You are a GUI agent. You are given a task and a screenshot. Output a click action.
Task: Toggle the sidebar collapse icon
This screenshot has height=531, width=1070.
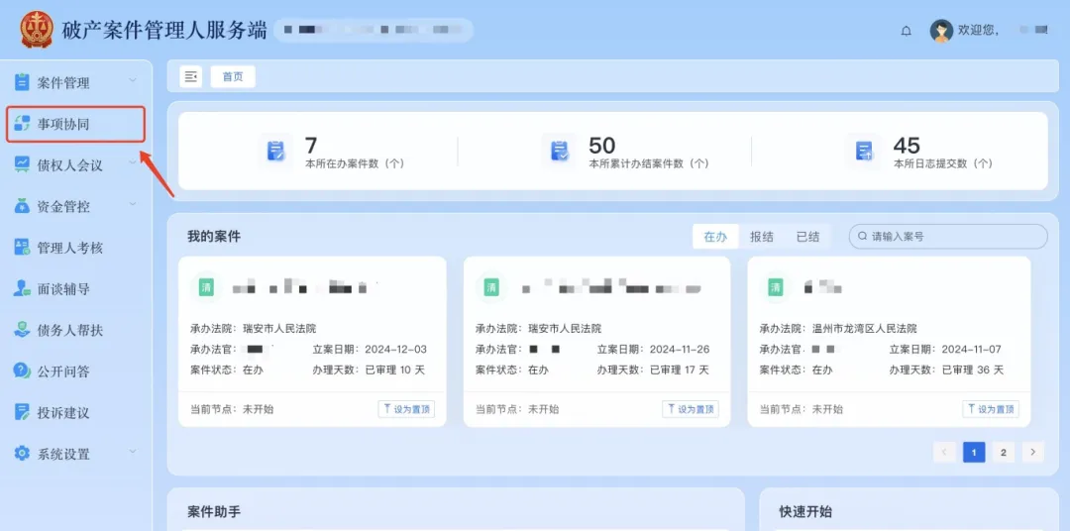pos(191,76)
